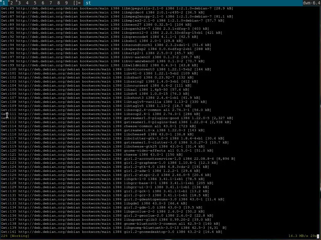Click the gstreamer1.0-plugins-good package name
The image size is (321, 240).
[x=151, y=118]
